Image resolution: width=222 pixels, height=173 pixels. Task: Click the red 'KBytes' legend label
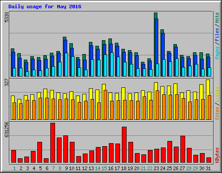217,155
